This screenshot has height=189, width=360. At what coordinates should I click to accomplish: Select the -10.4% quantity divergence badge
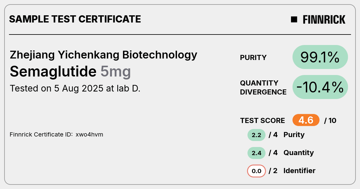pyautogui.click(x=320, y=87)
